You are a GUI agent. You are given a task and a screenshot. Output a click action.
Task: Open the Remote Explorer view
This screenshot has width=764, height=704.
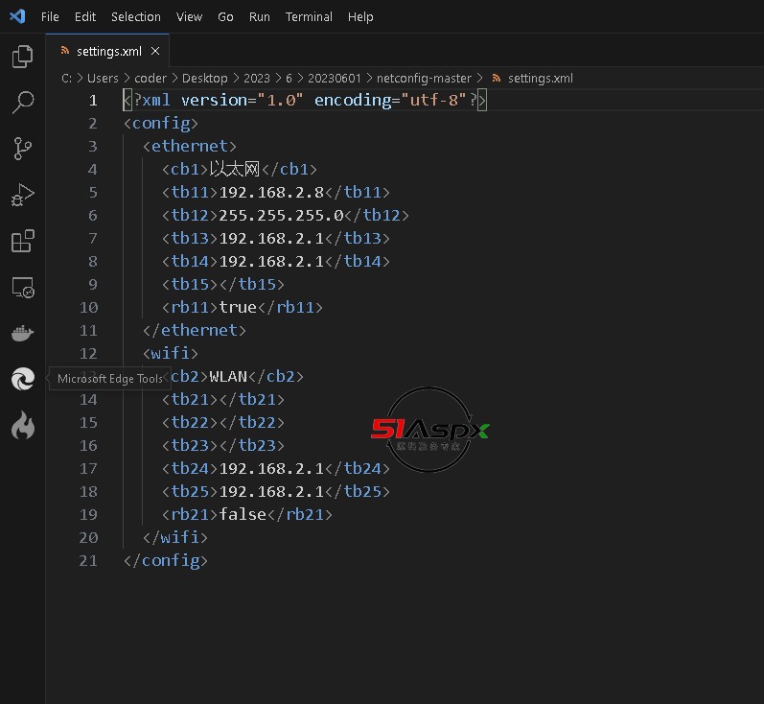[22, 287]
